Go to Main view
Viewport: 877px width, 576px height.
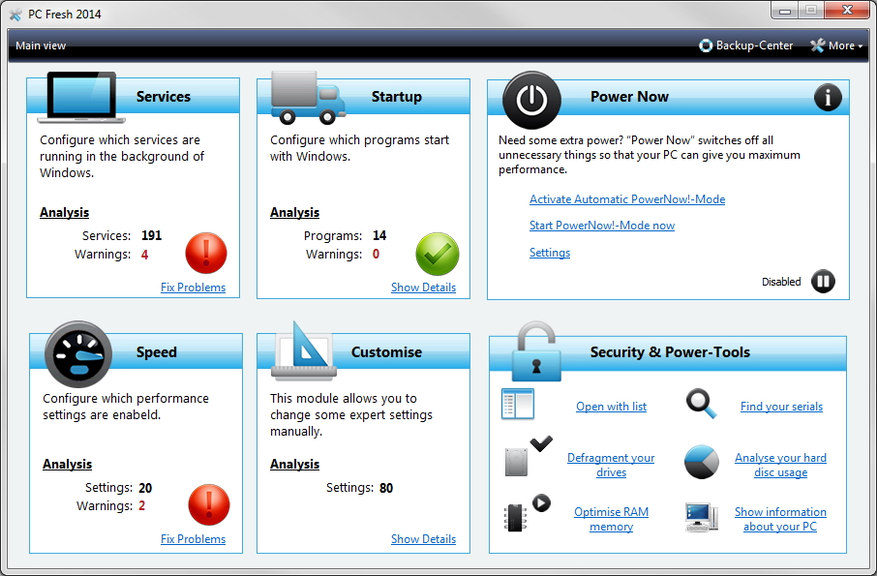pos(41,45)
